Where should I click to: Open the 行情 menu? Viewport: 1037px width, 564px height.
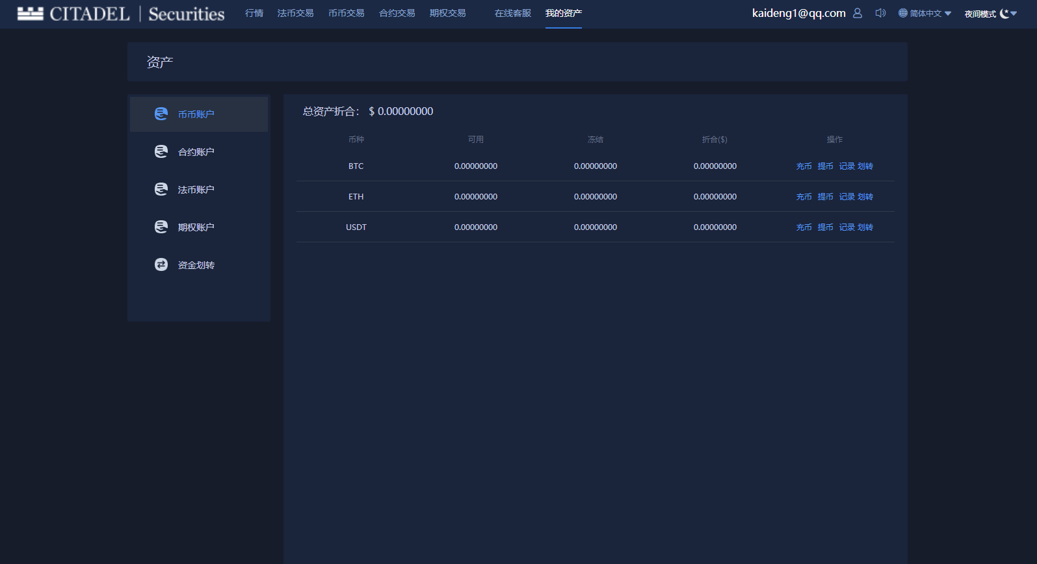tap(254, 13)
